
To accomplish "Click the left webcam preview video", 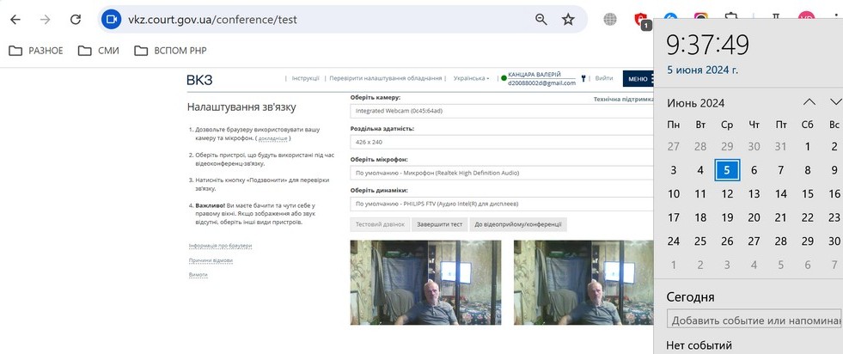I will pos(426,283).
